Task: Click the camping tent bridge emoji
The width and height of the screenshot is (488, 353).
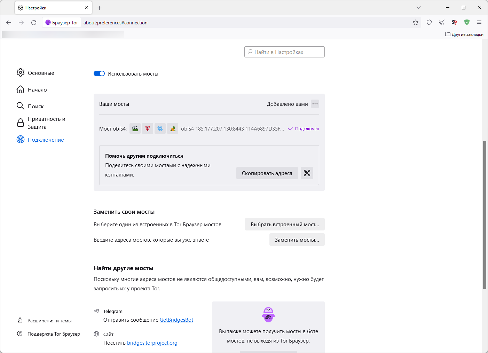Action: 173,128
